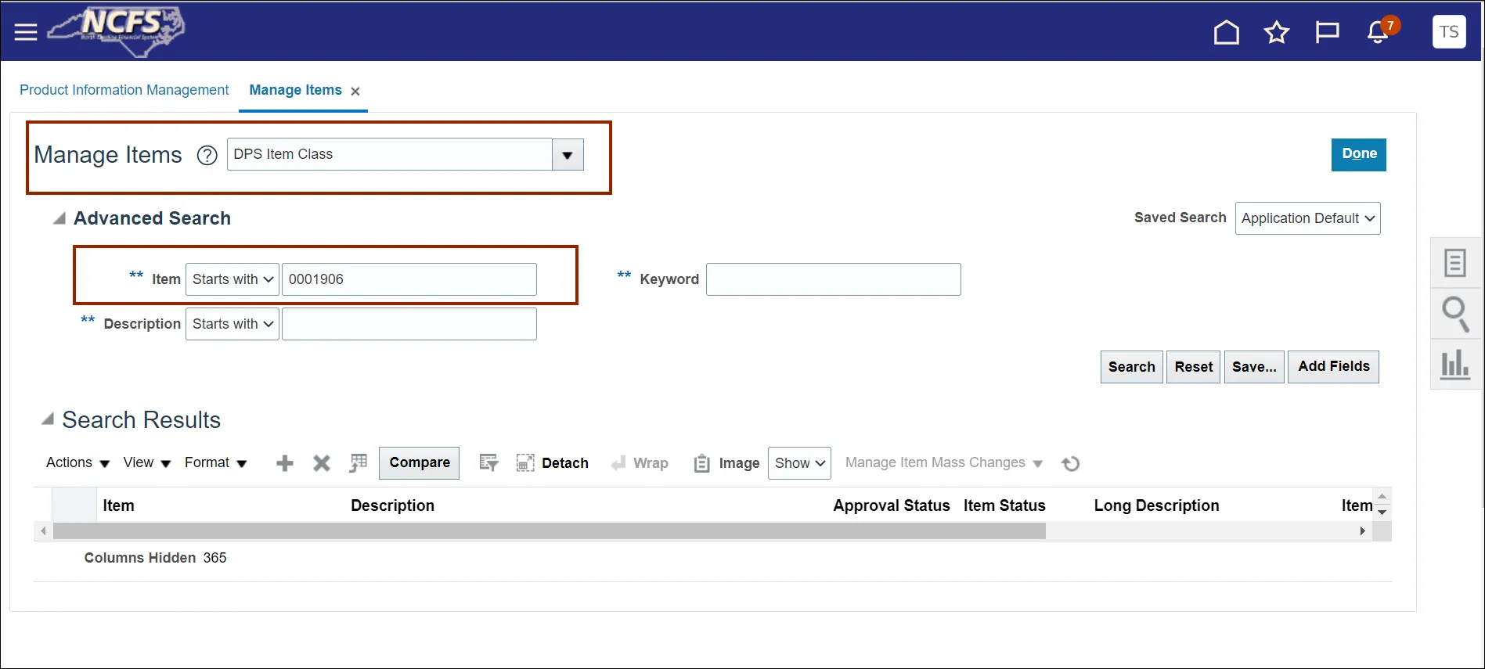The height and width of the screenshot is (669, 1485).
Task: Switch to Product Information Management tab
Action: pyautogui.click(x=124, y=90)
